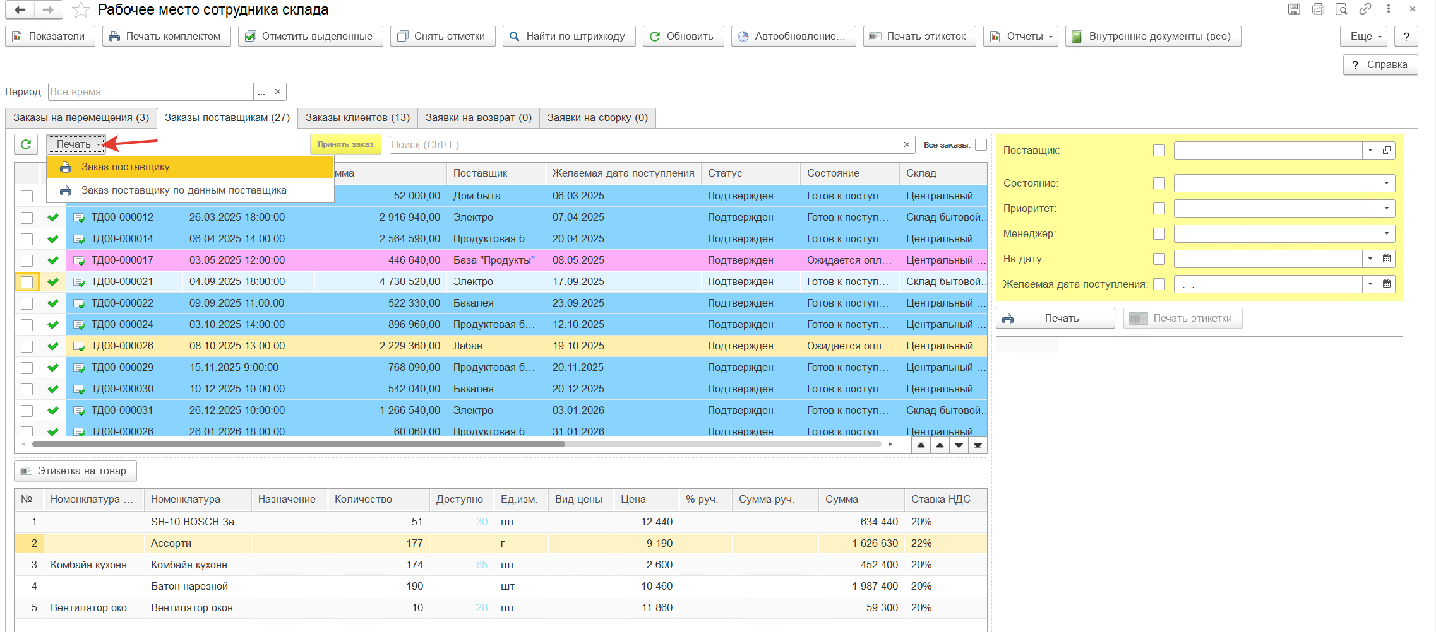Switch to Заказы на перемещения (3) tab
This screenshot has height=632, width=1436.
click(x=81, y=118)
